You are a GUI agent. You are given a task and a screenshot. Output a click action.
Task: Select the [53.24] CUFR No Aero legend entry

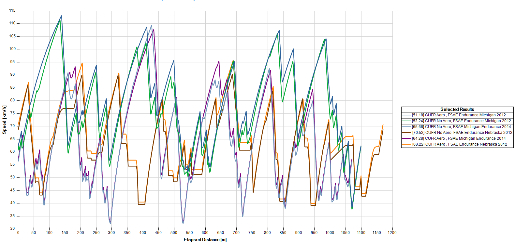click(x=461, y=121)
